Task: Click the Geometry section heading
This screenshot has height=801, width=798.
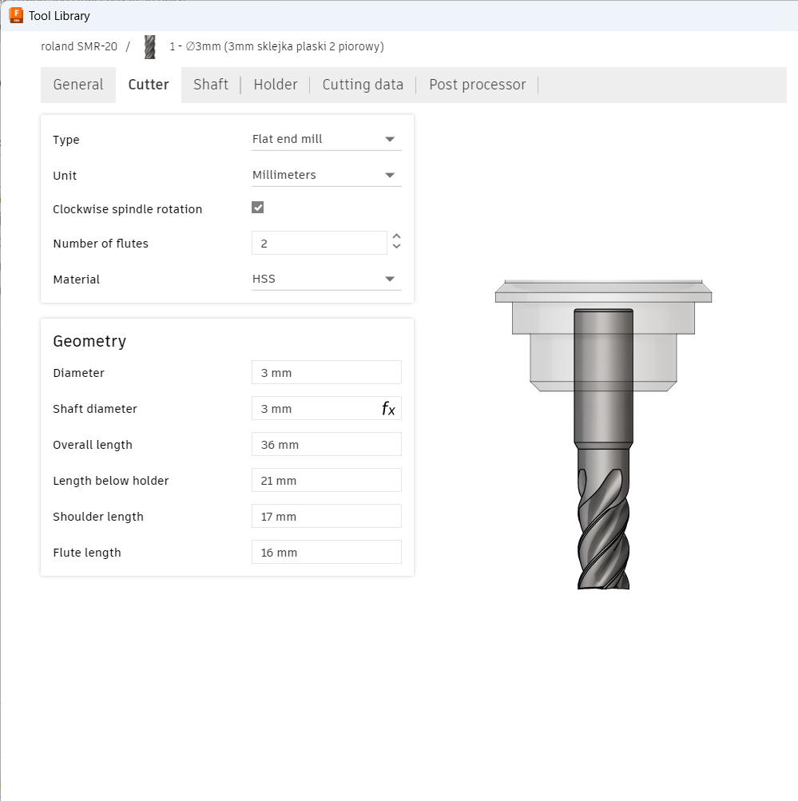Action: (x=89, y=341)
